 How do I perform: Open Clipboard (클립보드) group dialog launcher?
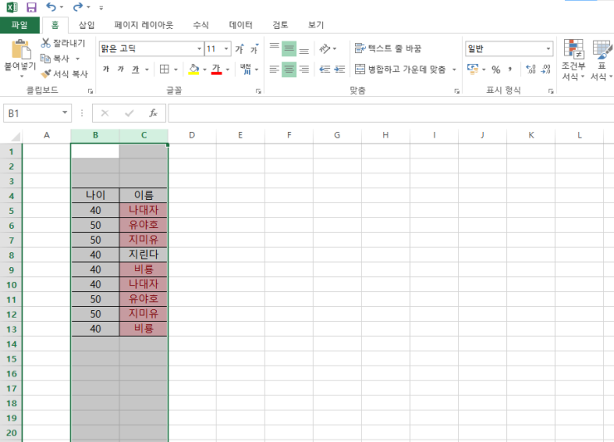(90, 91)
